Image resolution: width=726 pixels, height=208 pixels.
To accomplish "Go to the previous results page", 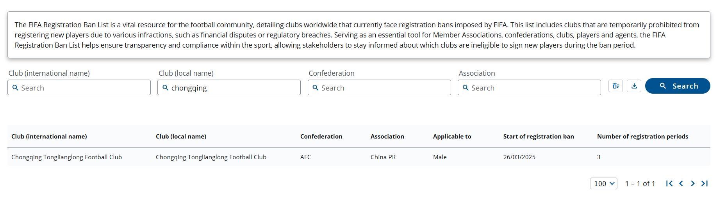I will [681, 183].
